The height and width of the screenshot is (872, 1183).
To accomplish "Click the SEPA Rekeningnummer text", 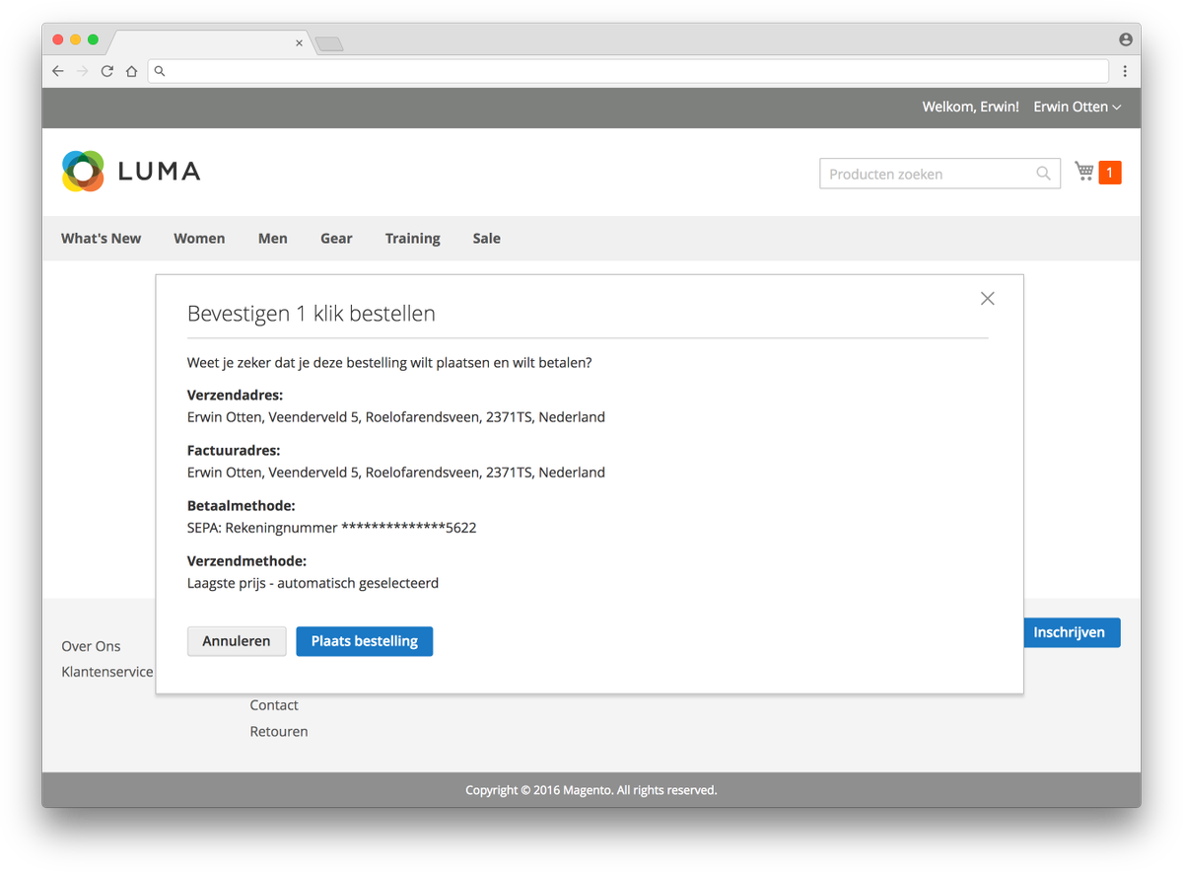I will click(332, 528).
